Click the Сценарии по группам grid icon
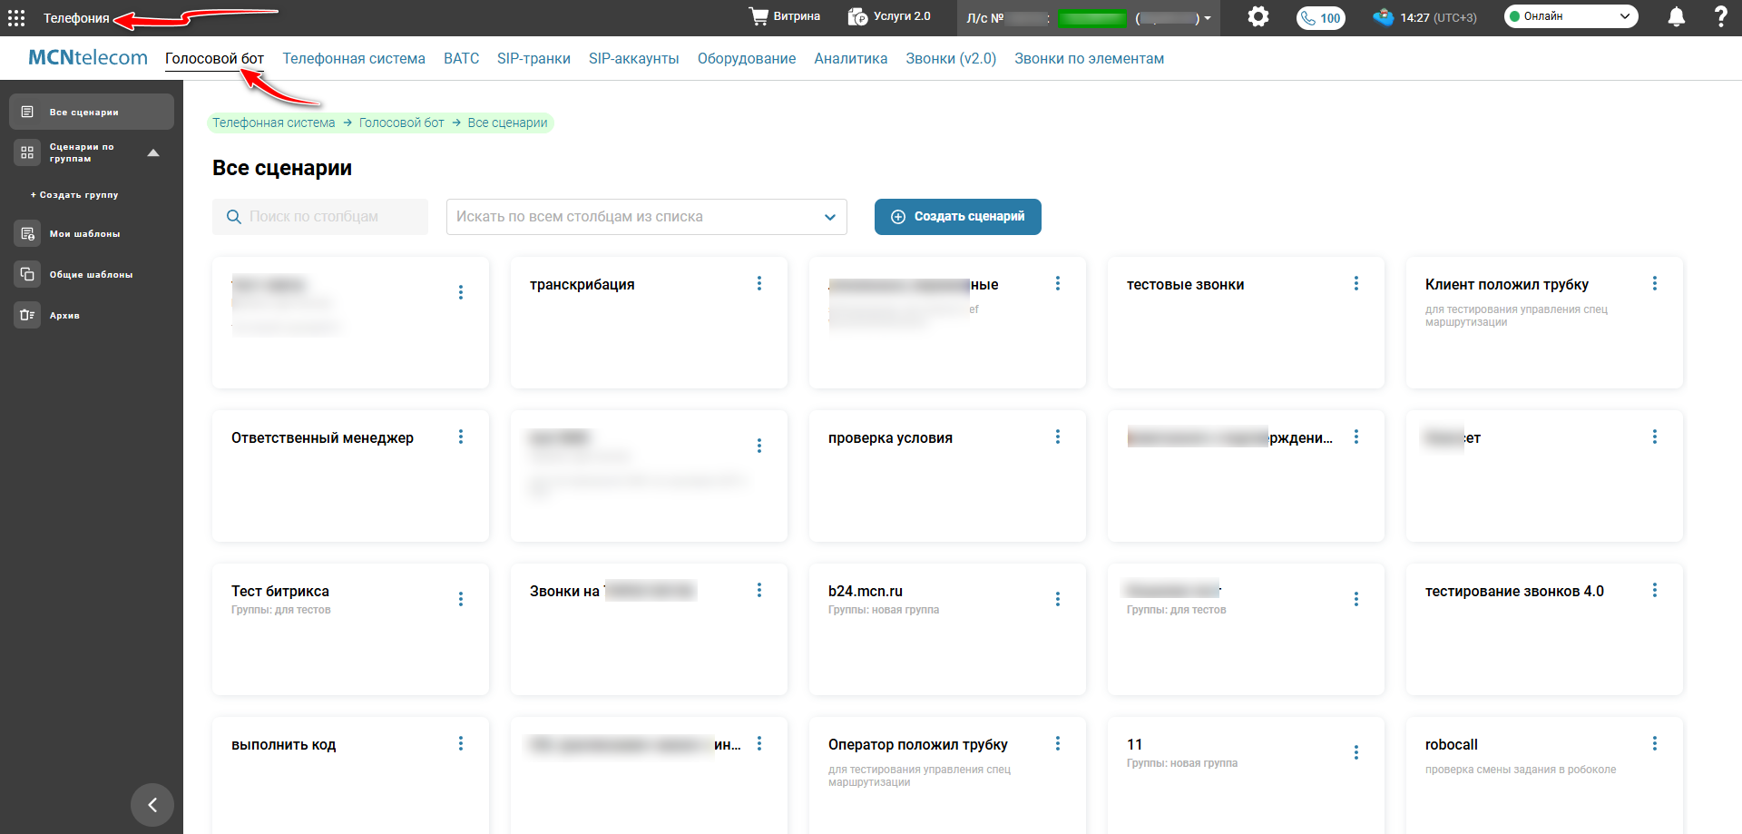1742x834 pixels. pyautogui.click(x=27, y=152)
